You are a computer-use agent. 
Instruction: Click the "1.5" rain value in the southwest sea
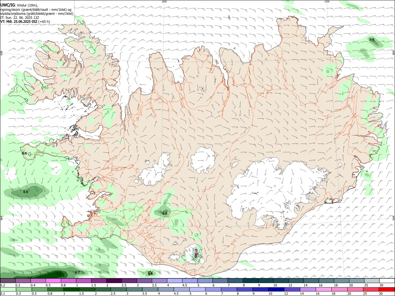(x=59, y=274)
